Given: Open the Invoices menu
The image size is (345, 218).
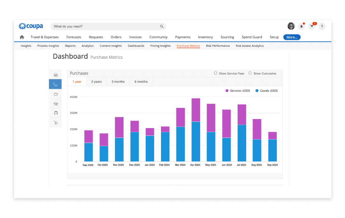Looking at the screenshot, I should 135,37.
